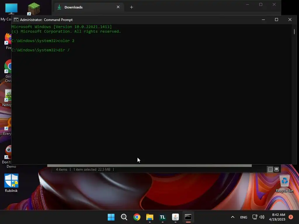The width and height of the screenshot is (299, 224).
Task: Click the Command Prompt vertical scrollbar thumb
Action: pyautogui.click(x=294, y=32)
